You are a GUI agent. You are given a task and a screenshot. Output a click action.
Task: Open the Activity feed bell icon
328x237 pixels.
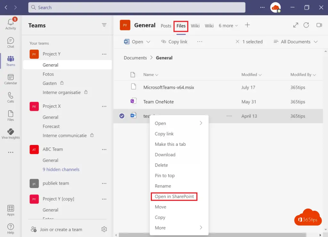point(11,22)
